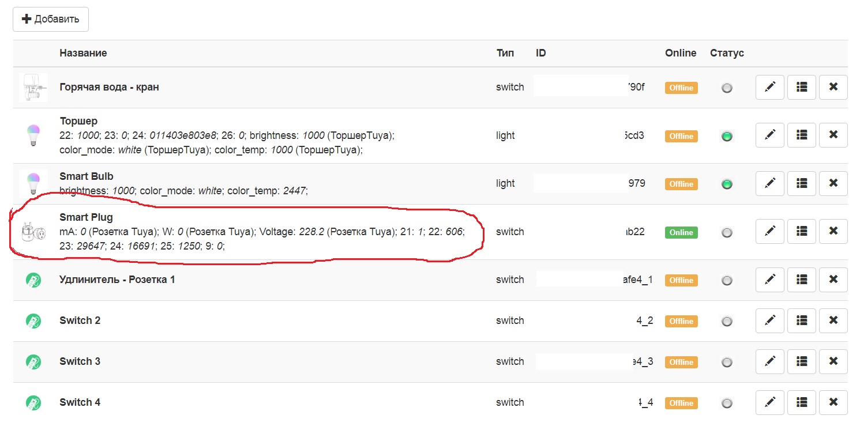860x430 pixels.
Task: Click the Smart Plug device name
Action: coord(86,217)
